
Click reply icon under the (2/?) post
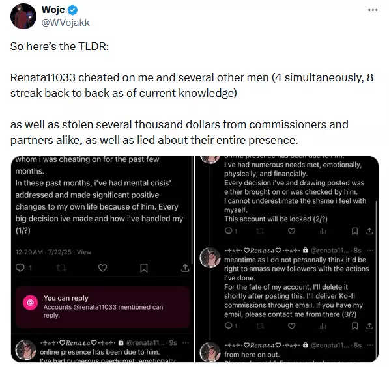[228, 231]
